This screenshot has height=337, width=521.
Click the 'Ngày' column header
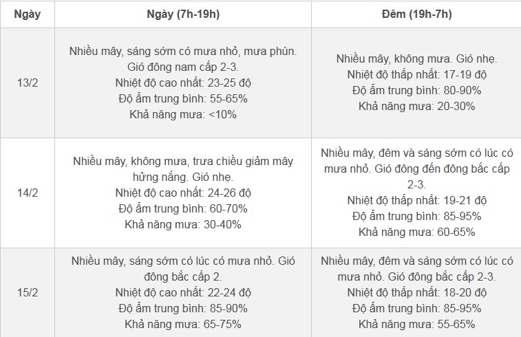pos(28,14)
